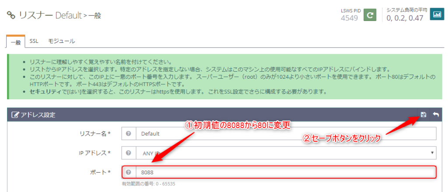Open the real-time stats chart icon

pos(436,14)
